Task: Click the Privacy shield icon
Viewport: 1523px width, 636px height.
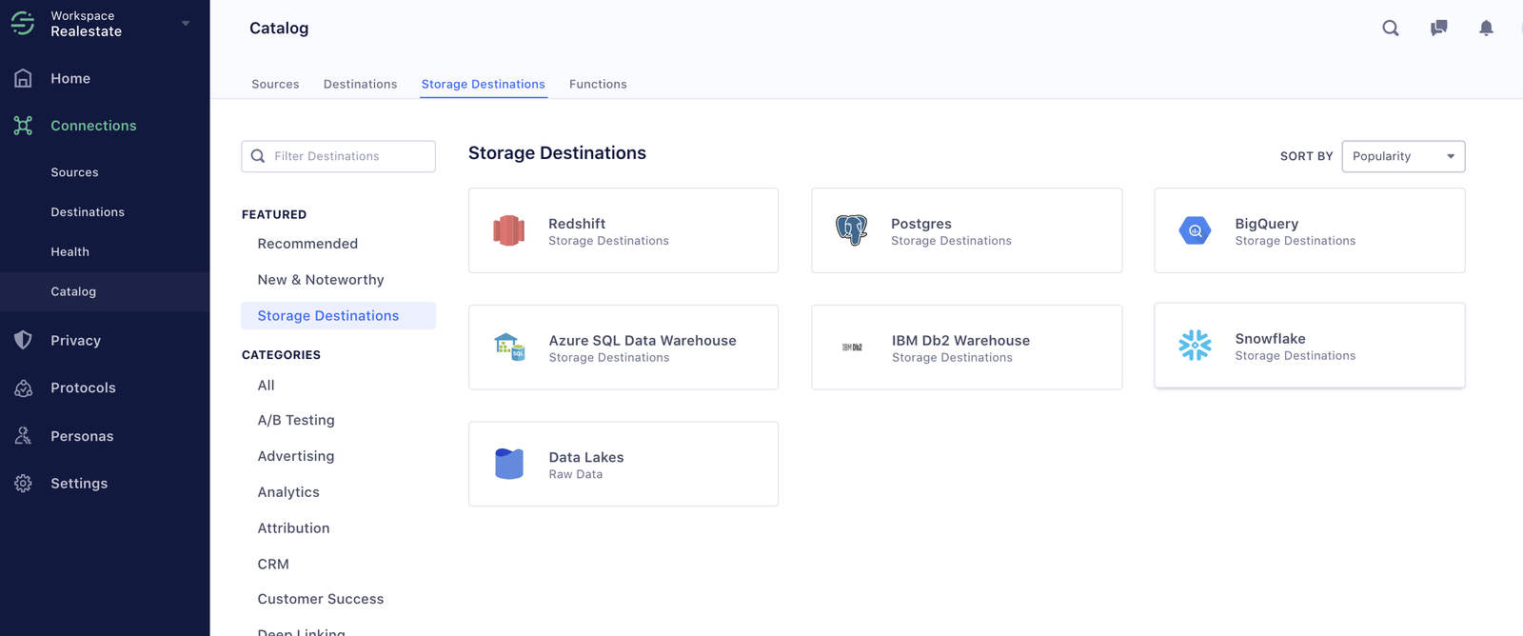Action: coord(24,340)
